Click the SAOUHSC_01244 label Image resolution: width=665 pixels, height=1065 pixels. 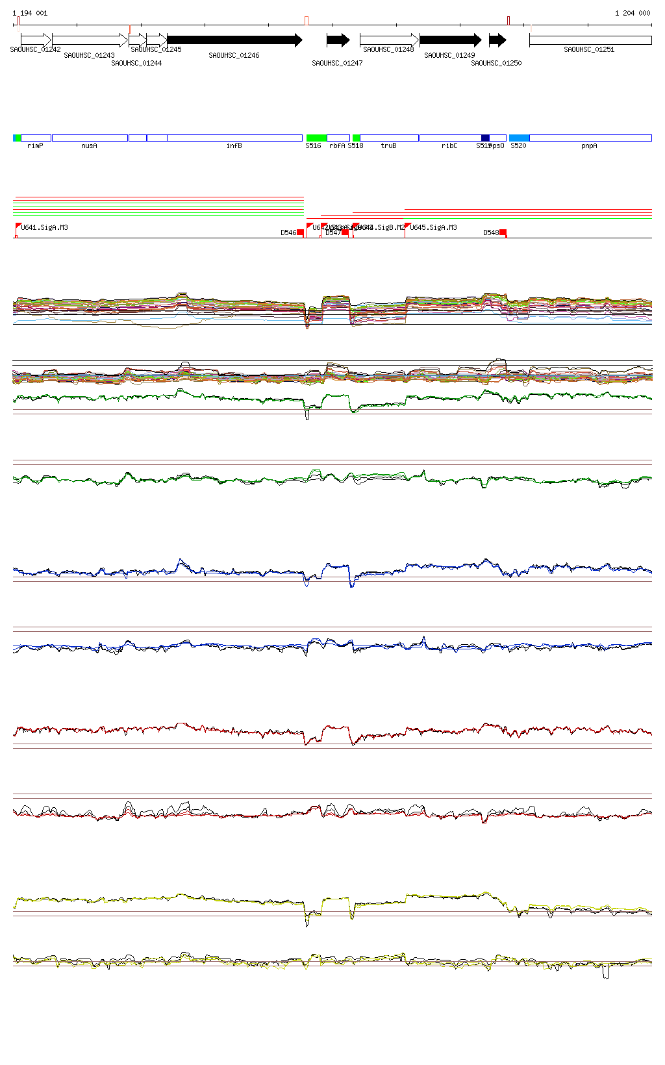click(x=136, y=63)
